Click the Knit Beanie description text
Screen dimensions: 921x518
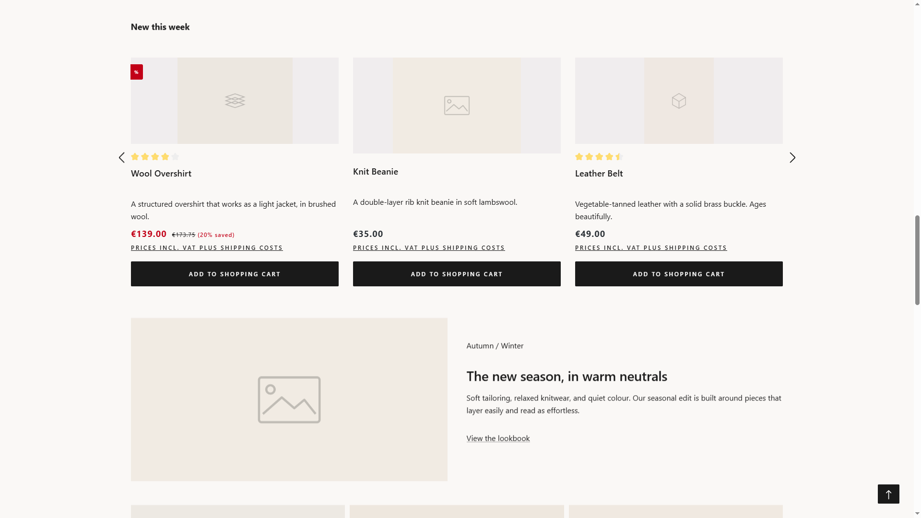(435, 202)
